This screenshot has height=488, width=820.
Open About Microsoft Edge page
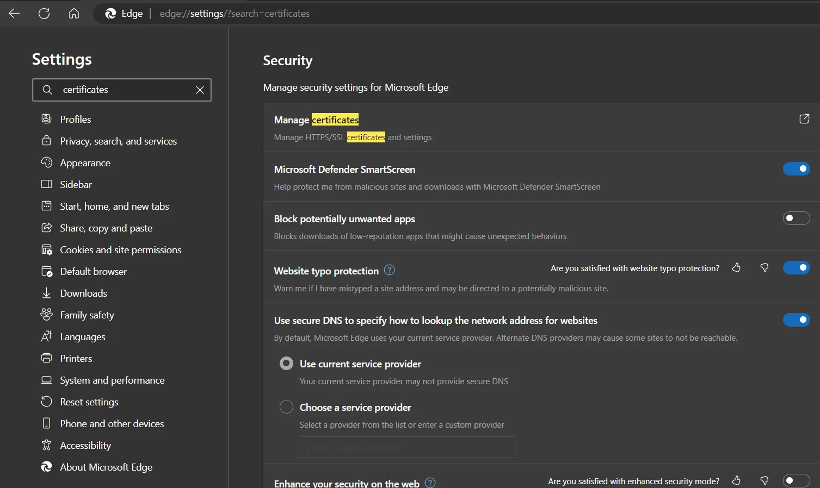pyautogui.click(x=106, y=467)
